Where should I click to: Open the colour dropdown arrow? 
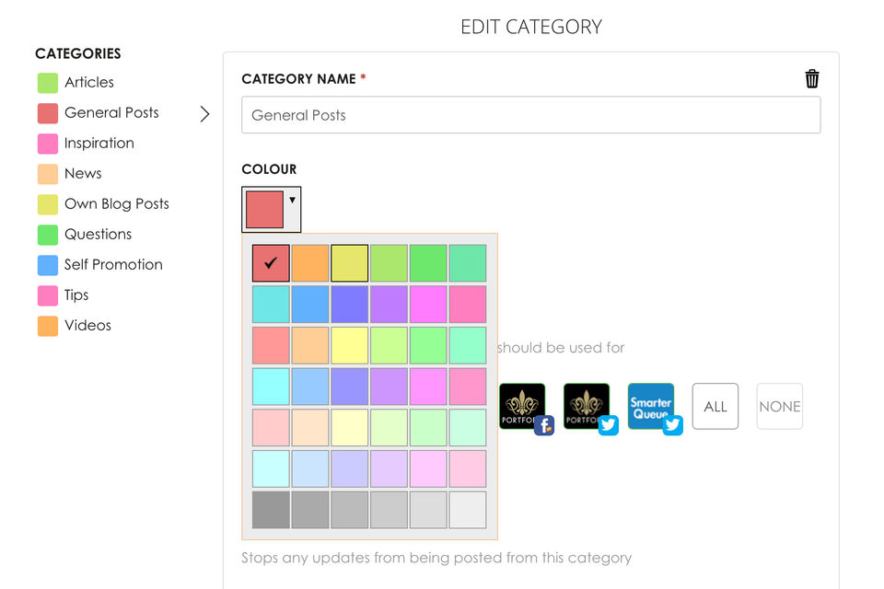point(292,200)
